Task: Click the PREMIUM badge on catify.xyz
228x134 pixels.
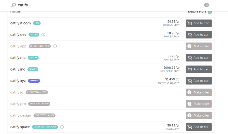Action: (x=34, y=81)
